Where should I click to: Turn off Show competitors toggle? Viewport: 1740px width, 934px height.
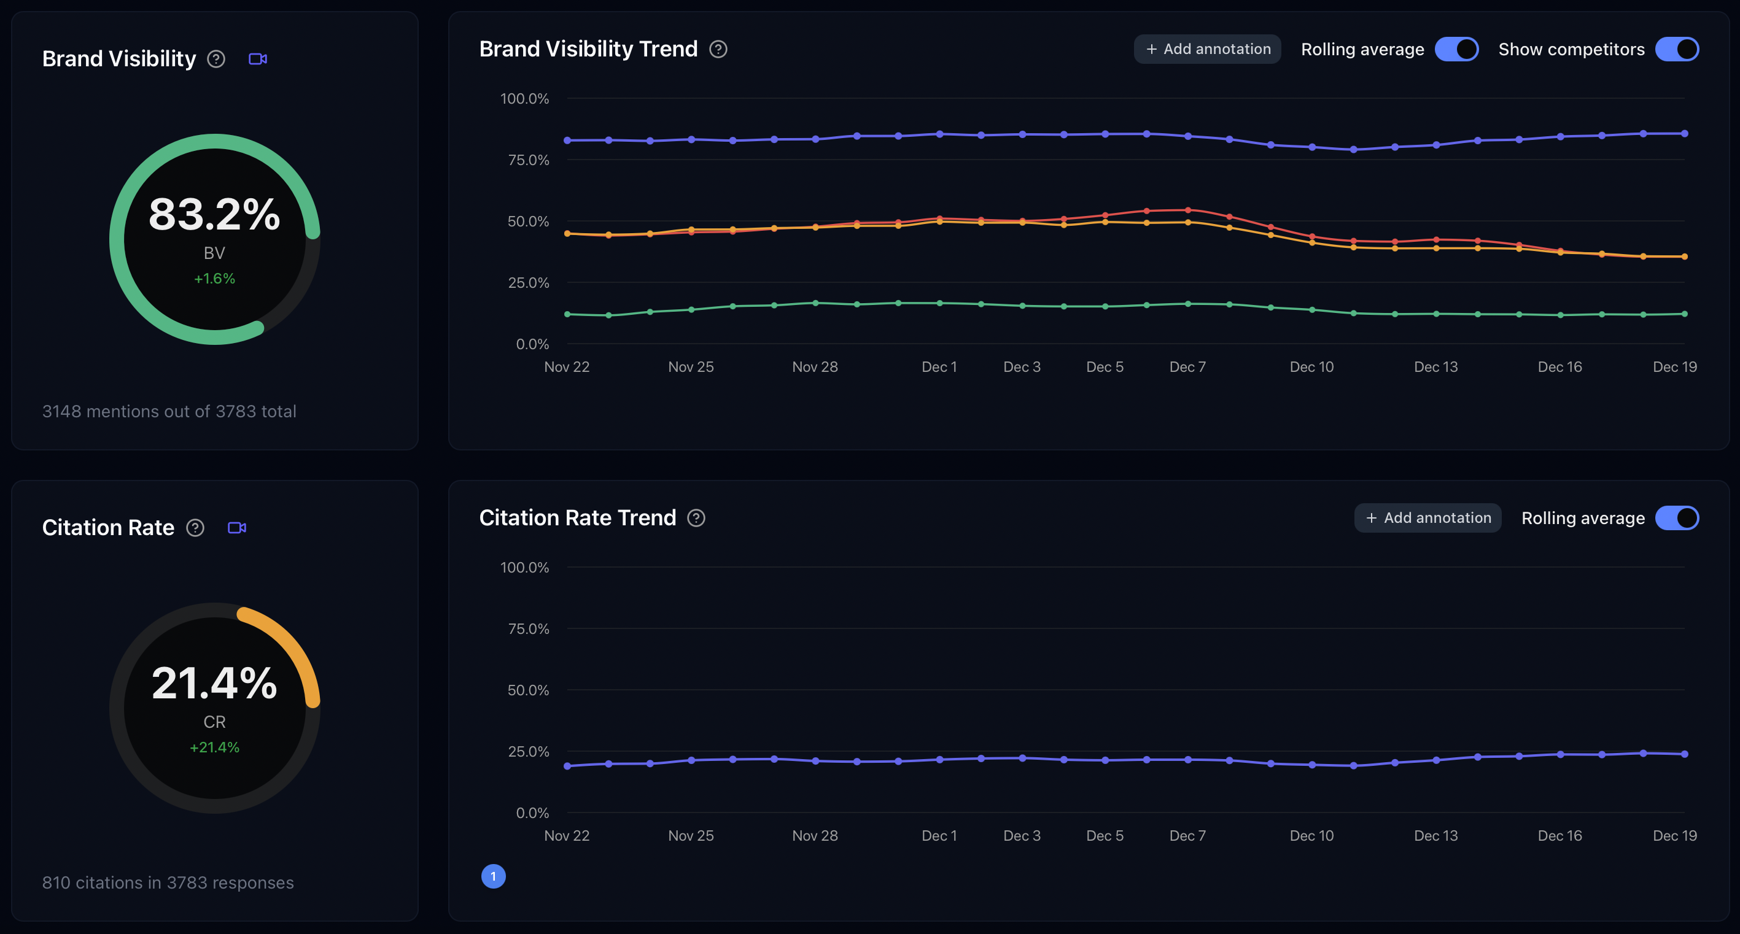[1677, 49]
